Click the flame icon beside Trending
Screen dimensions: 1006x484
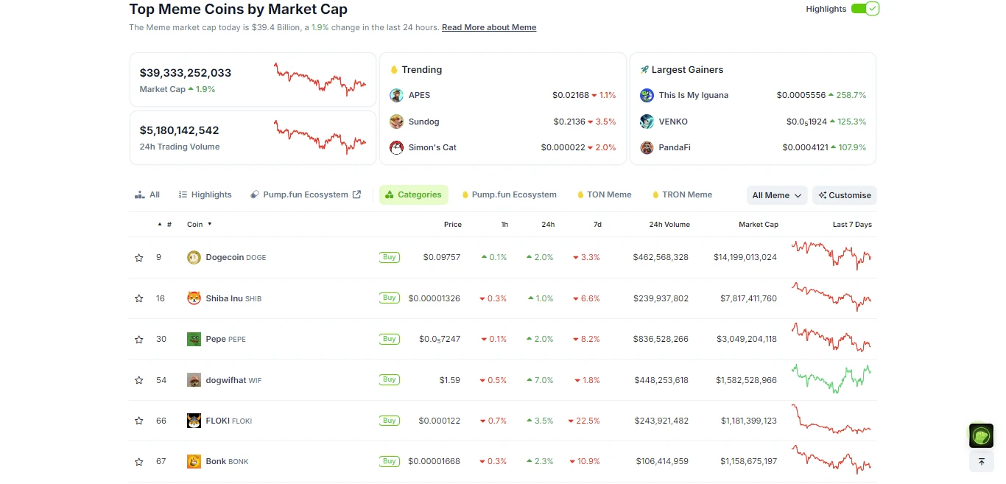click(x=394, y=69)
